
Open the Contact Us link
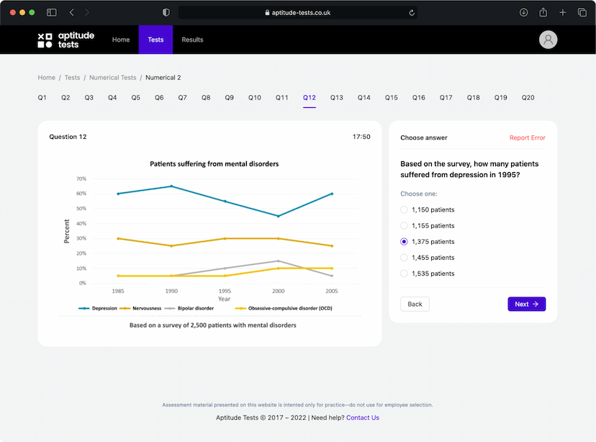[x=362, y=418]
